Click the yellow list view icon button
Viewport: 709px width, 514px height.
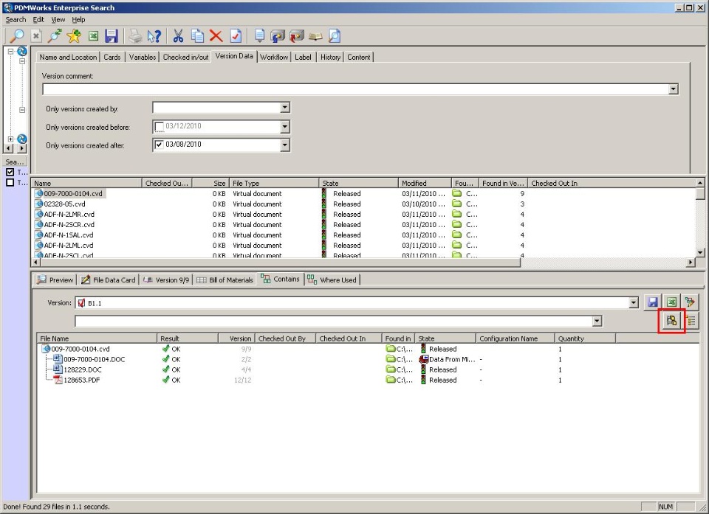coord(691,321)
